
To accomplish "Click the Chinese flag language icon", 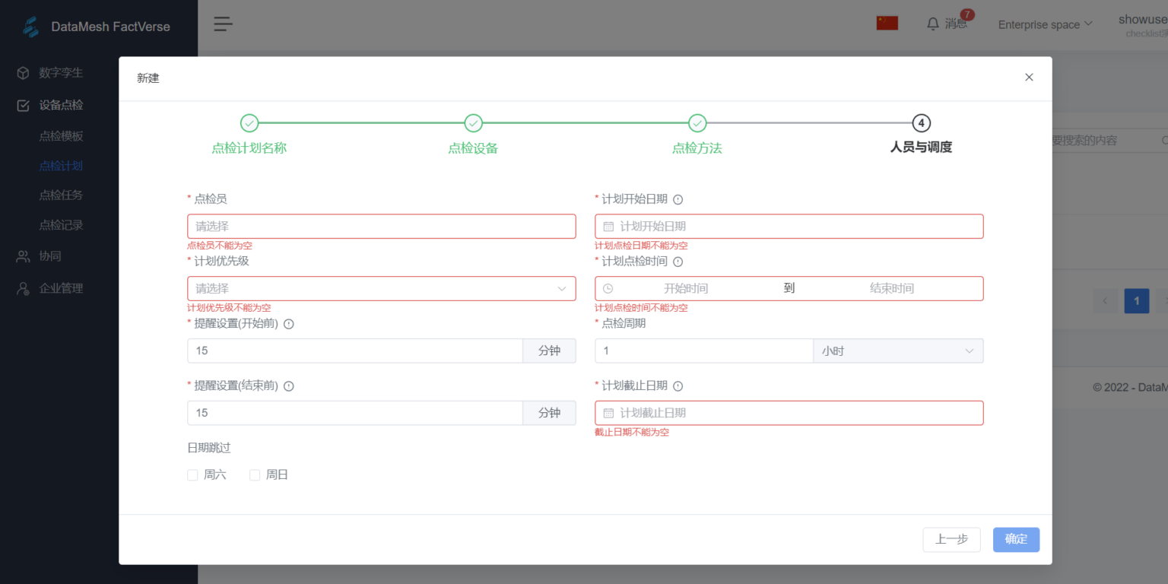I will tap(887, 22).
